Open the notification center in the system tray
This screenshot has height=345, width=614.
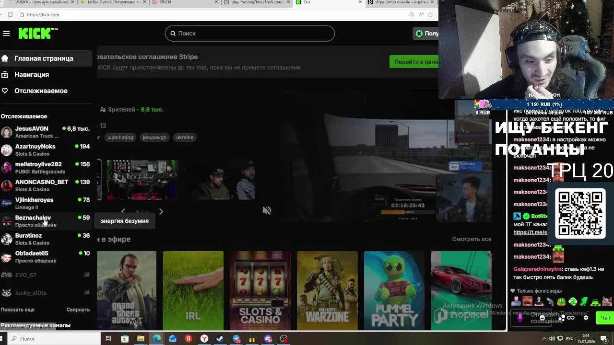point(604,339)
